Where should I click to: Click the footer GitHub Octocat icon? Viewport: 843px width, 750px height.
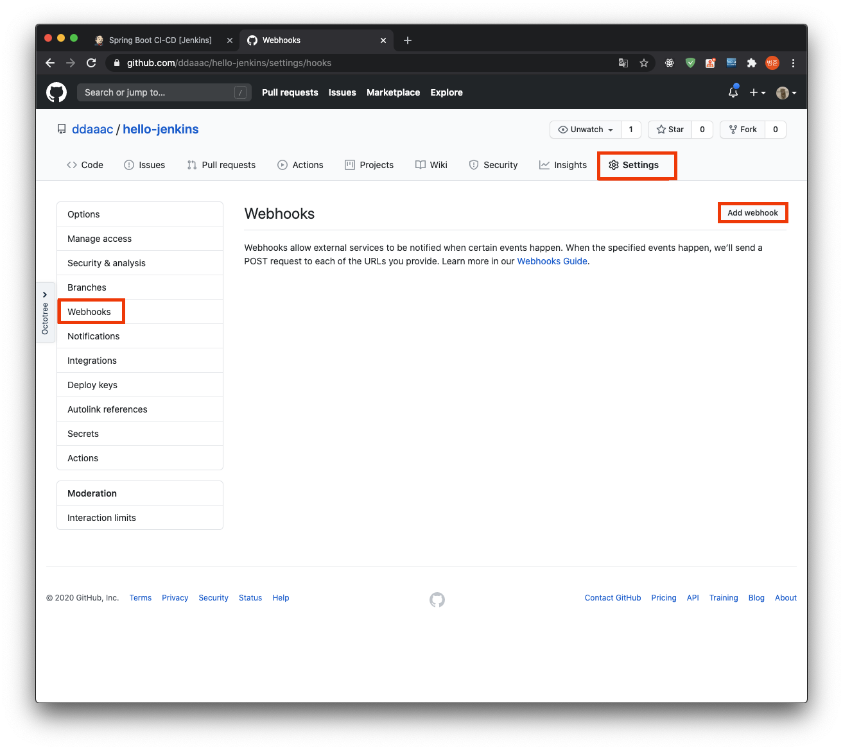[437, 600]
